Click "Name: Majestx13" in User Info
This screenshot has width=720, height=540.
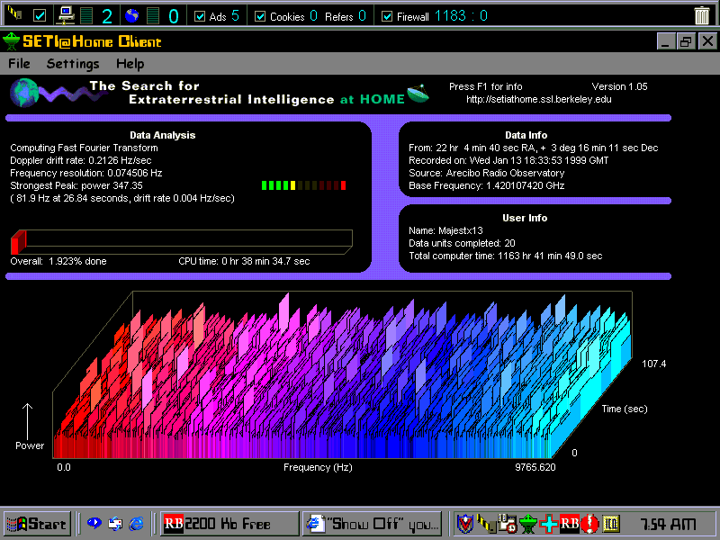point(445,230)
